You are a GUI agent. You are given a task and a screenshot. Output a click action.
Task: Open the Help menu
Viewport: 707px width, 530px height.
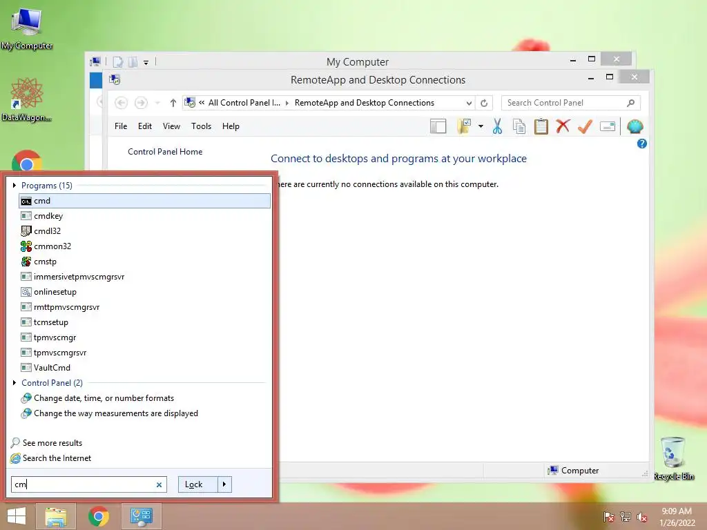[231, 126]
